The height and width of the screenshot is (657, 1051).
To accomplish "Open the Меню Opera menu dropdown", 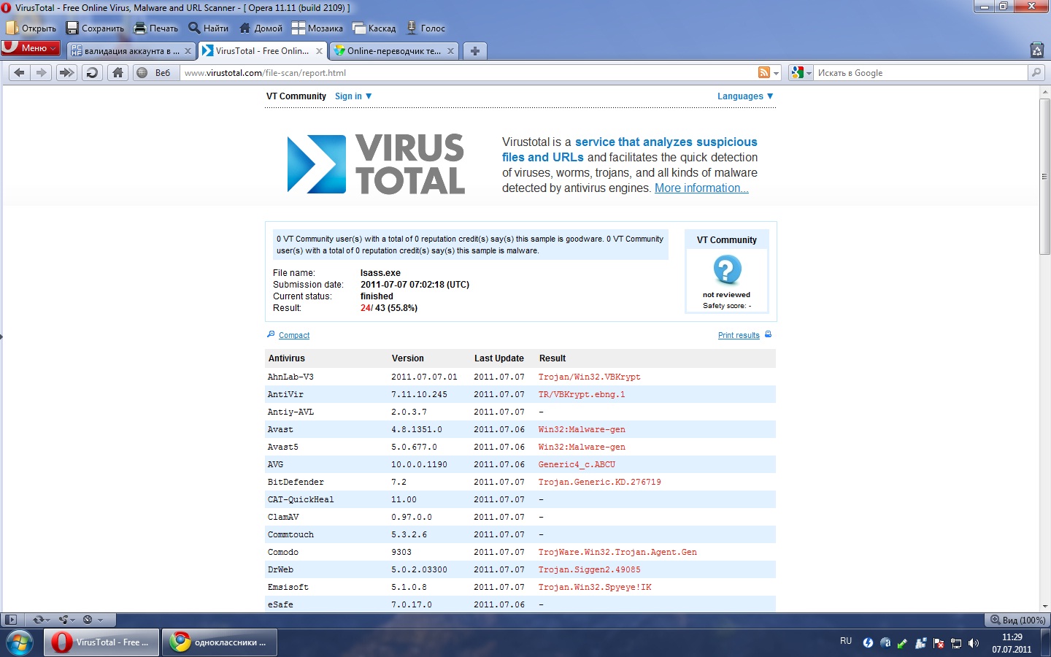I will coord(31,48).
